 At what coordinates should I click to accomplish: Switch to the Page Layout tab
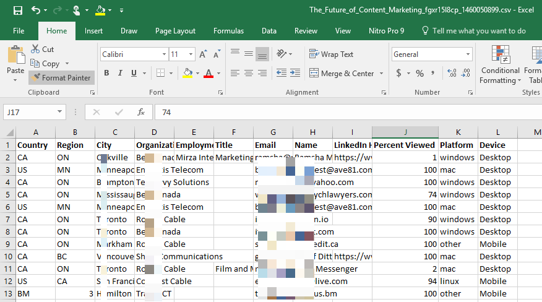pos(175,31)
